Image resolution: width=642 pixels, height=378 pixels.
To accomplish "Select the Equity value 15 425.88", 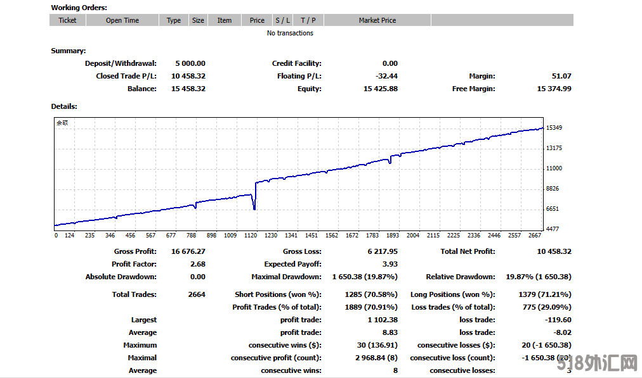I will coord(381,89).
